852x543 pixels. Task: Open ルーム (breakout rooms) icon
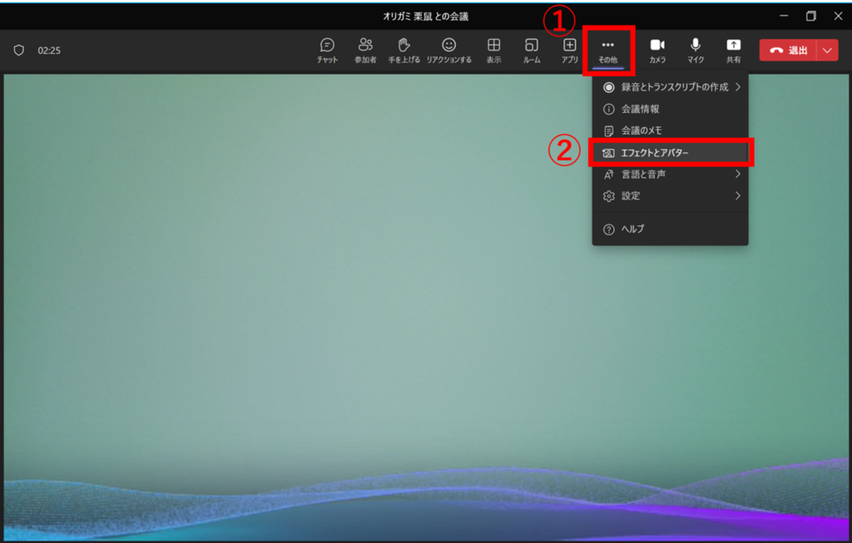pos(531,49)
